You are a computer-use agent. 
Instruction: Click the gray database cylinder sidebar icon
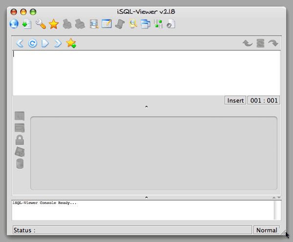coord(20,164)
